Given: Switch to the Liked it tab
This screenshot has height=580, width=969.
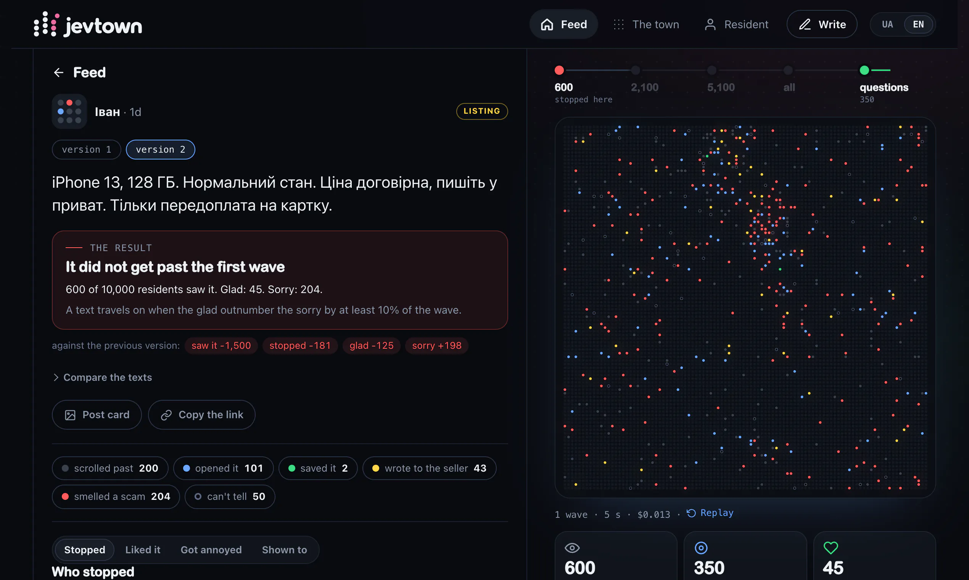Looking at the screenshot, I should click(143, 549).
